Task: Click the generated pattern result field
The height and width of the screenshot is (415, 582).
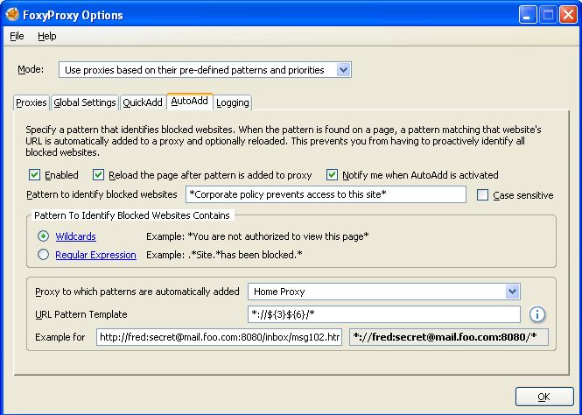Action: pos(449,337)
